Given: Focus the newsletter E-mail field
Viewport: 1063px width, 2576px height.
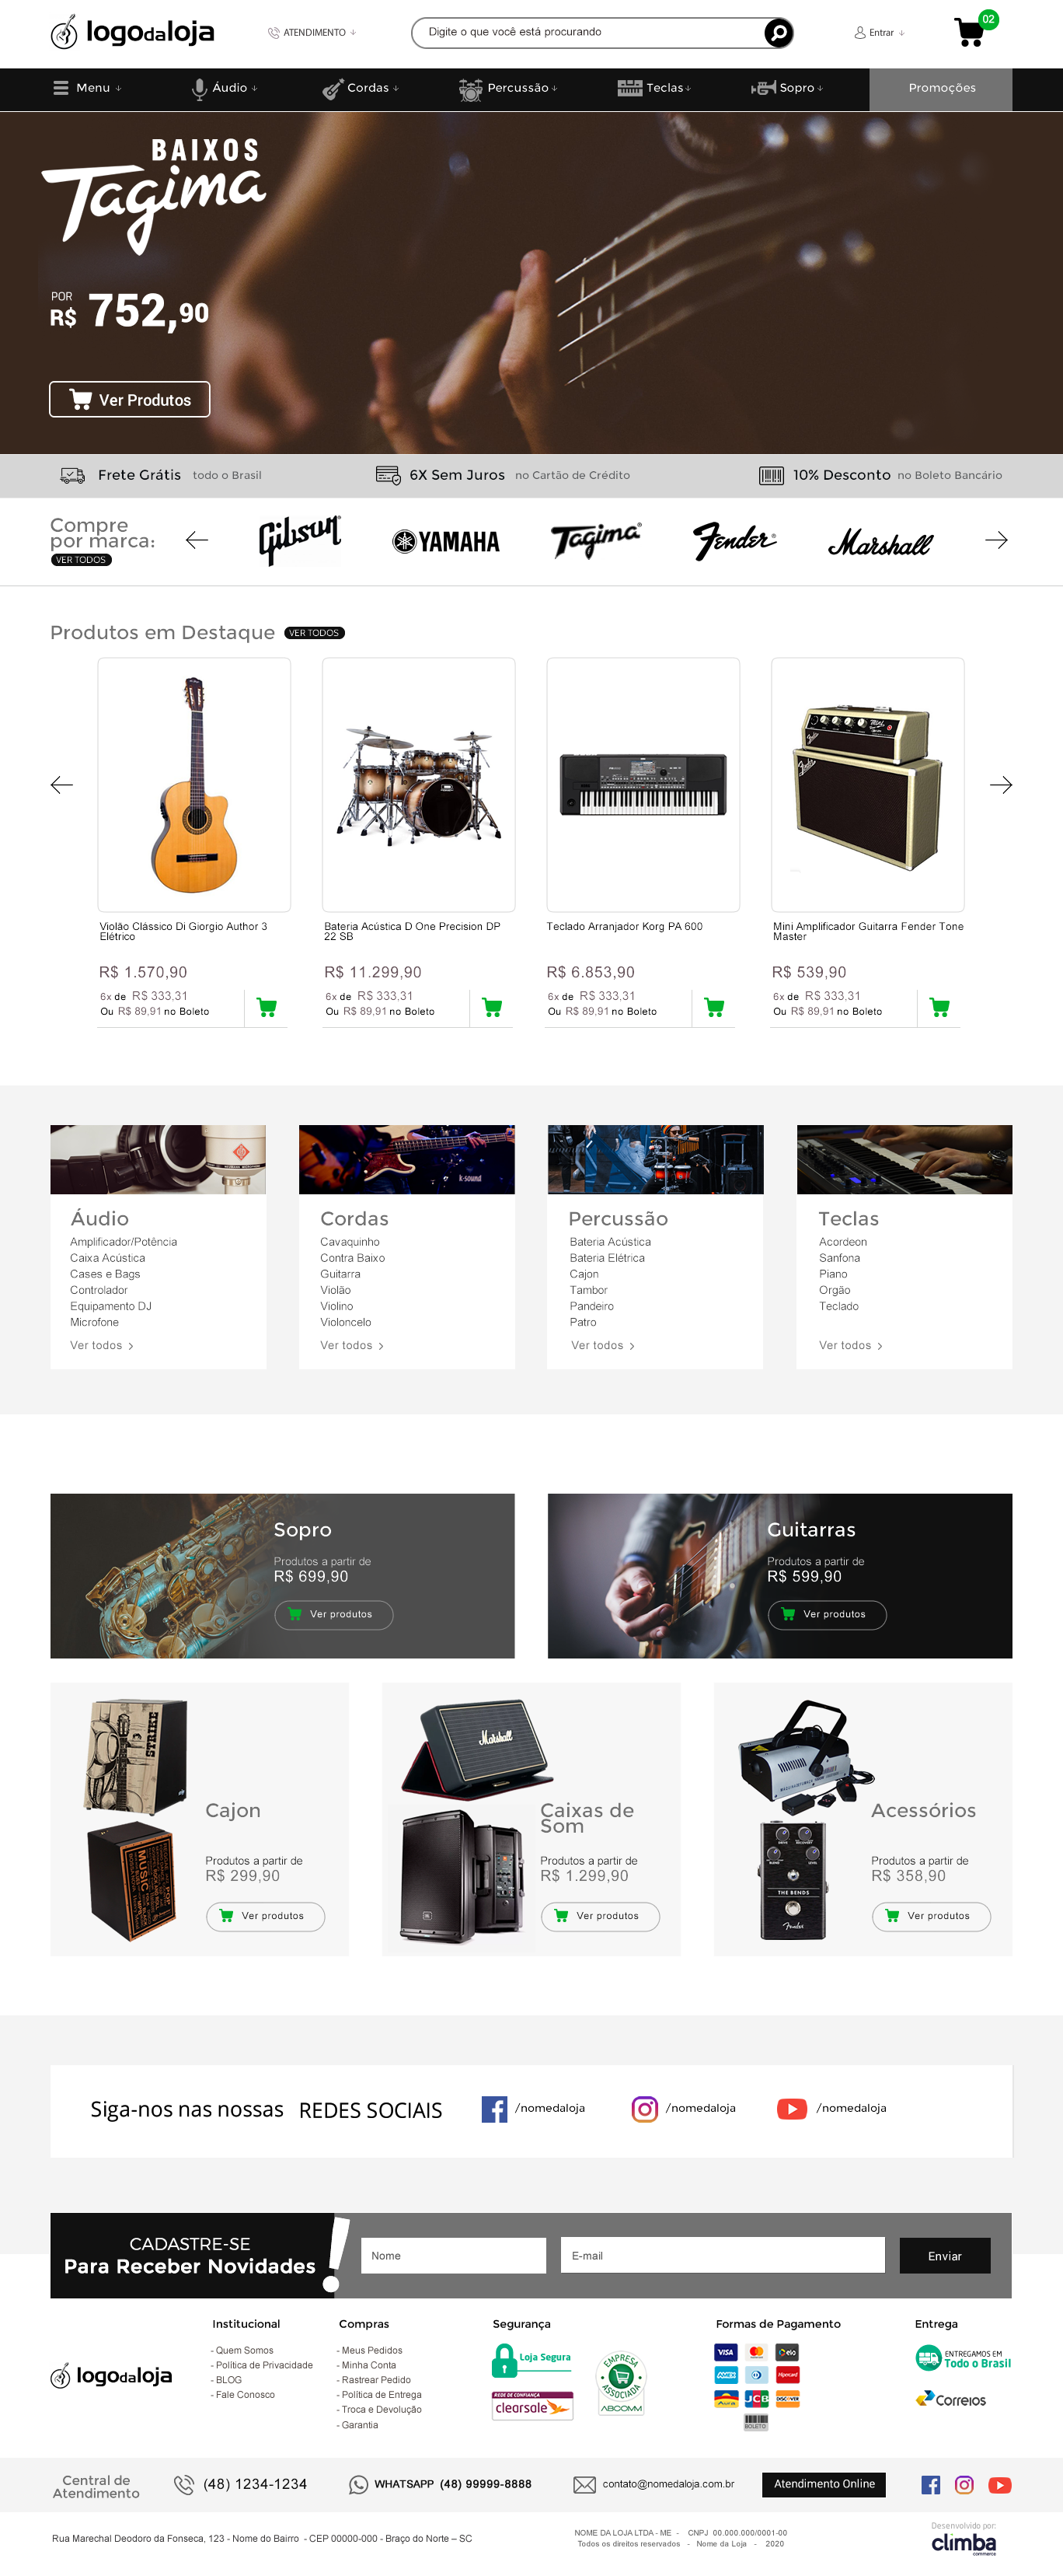Looking at the screenshot, I should [723, 2255].
